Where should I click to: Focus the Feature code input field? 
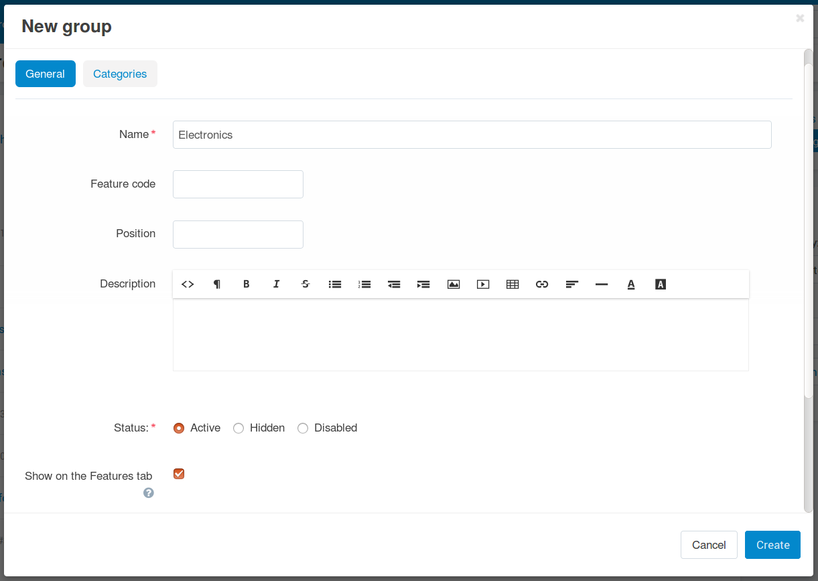(238, 184)
